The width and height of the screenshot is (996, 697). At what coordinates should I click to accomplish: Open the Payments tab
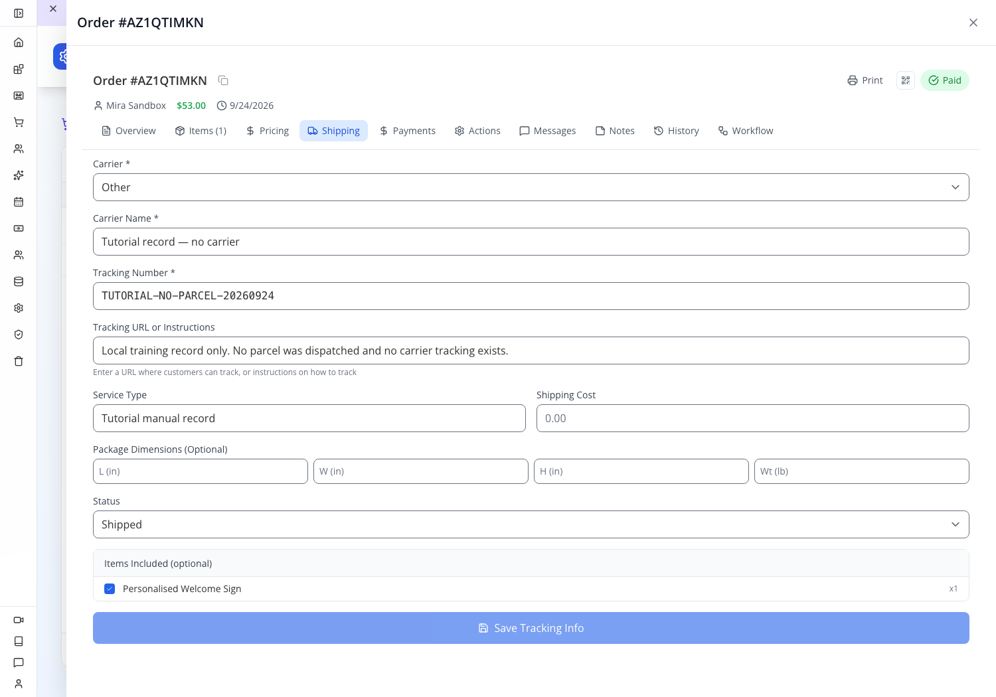[x=408, y=131]
